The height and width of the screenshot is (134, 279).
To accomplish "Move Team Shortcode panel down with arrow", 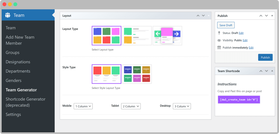I will click(266, 71).
